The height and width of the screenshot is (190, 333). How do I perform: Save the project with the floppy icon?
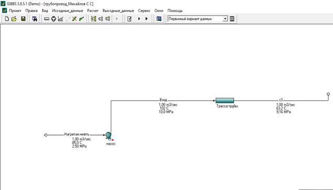[23, 19]
